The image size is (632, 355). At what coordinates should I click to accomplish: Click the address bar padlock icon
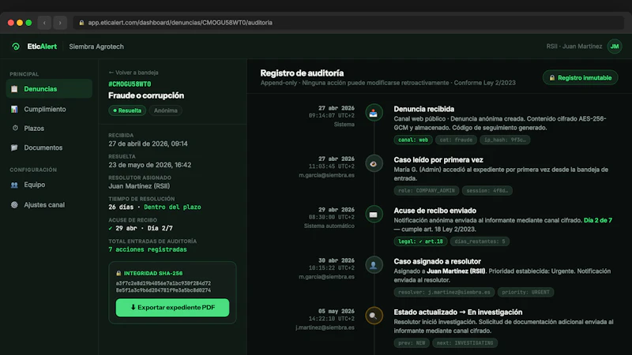coord(81,23)
